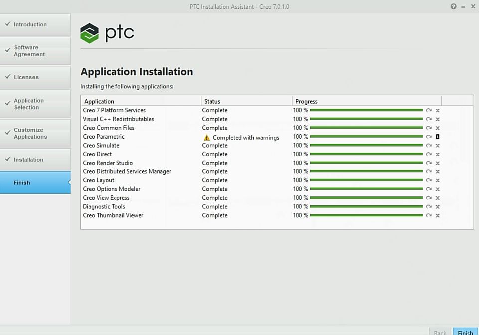The width and height of the screenshot is (479, 335).
Task: Click the X icon in Creo Thumbnail Viewer row
Action: click(438, 215)
